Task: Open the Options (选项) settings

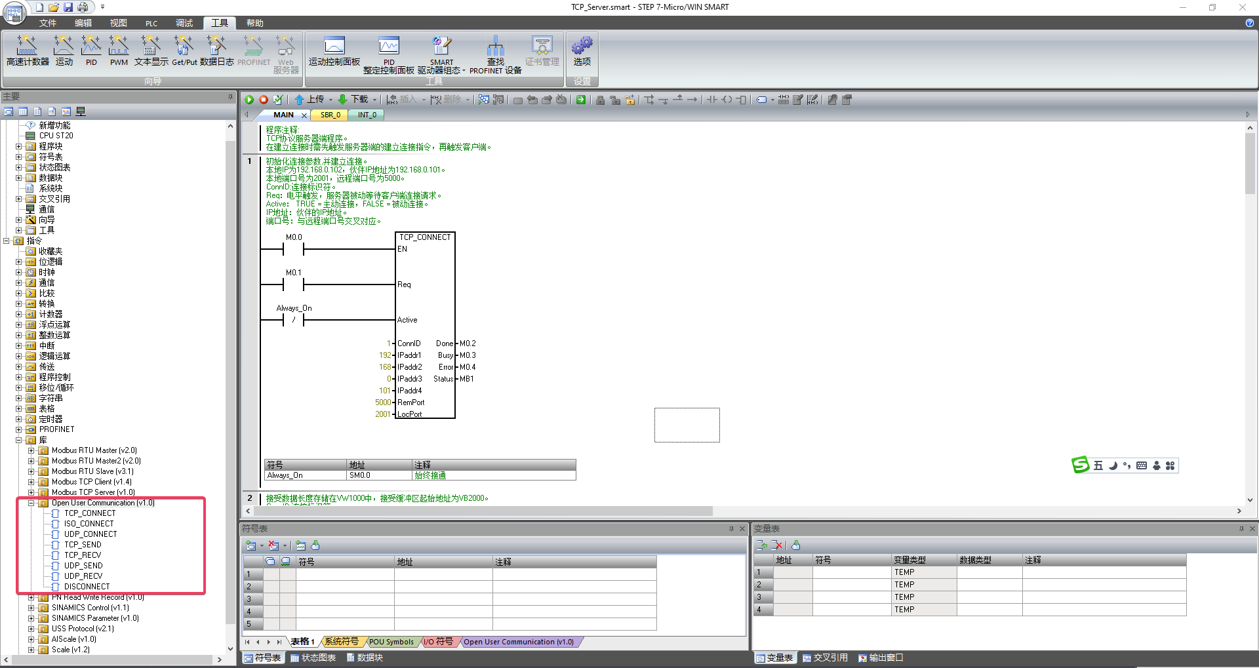Action: [582, 50]
